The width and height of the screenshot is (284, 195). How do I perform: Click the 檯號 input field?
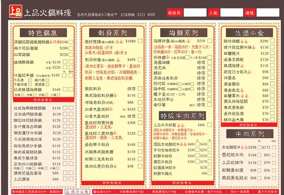tap(268, 13)
